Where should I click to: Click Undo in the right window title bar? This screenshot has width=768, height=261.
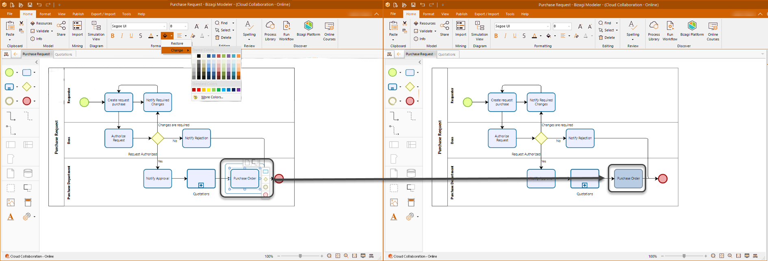423,5
